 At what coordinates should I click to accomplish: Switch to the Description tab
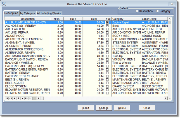click(11, 13)
